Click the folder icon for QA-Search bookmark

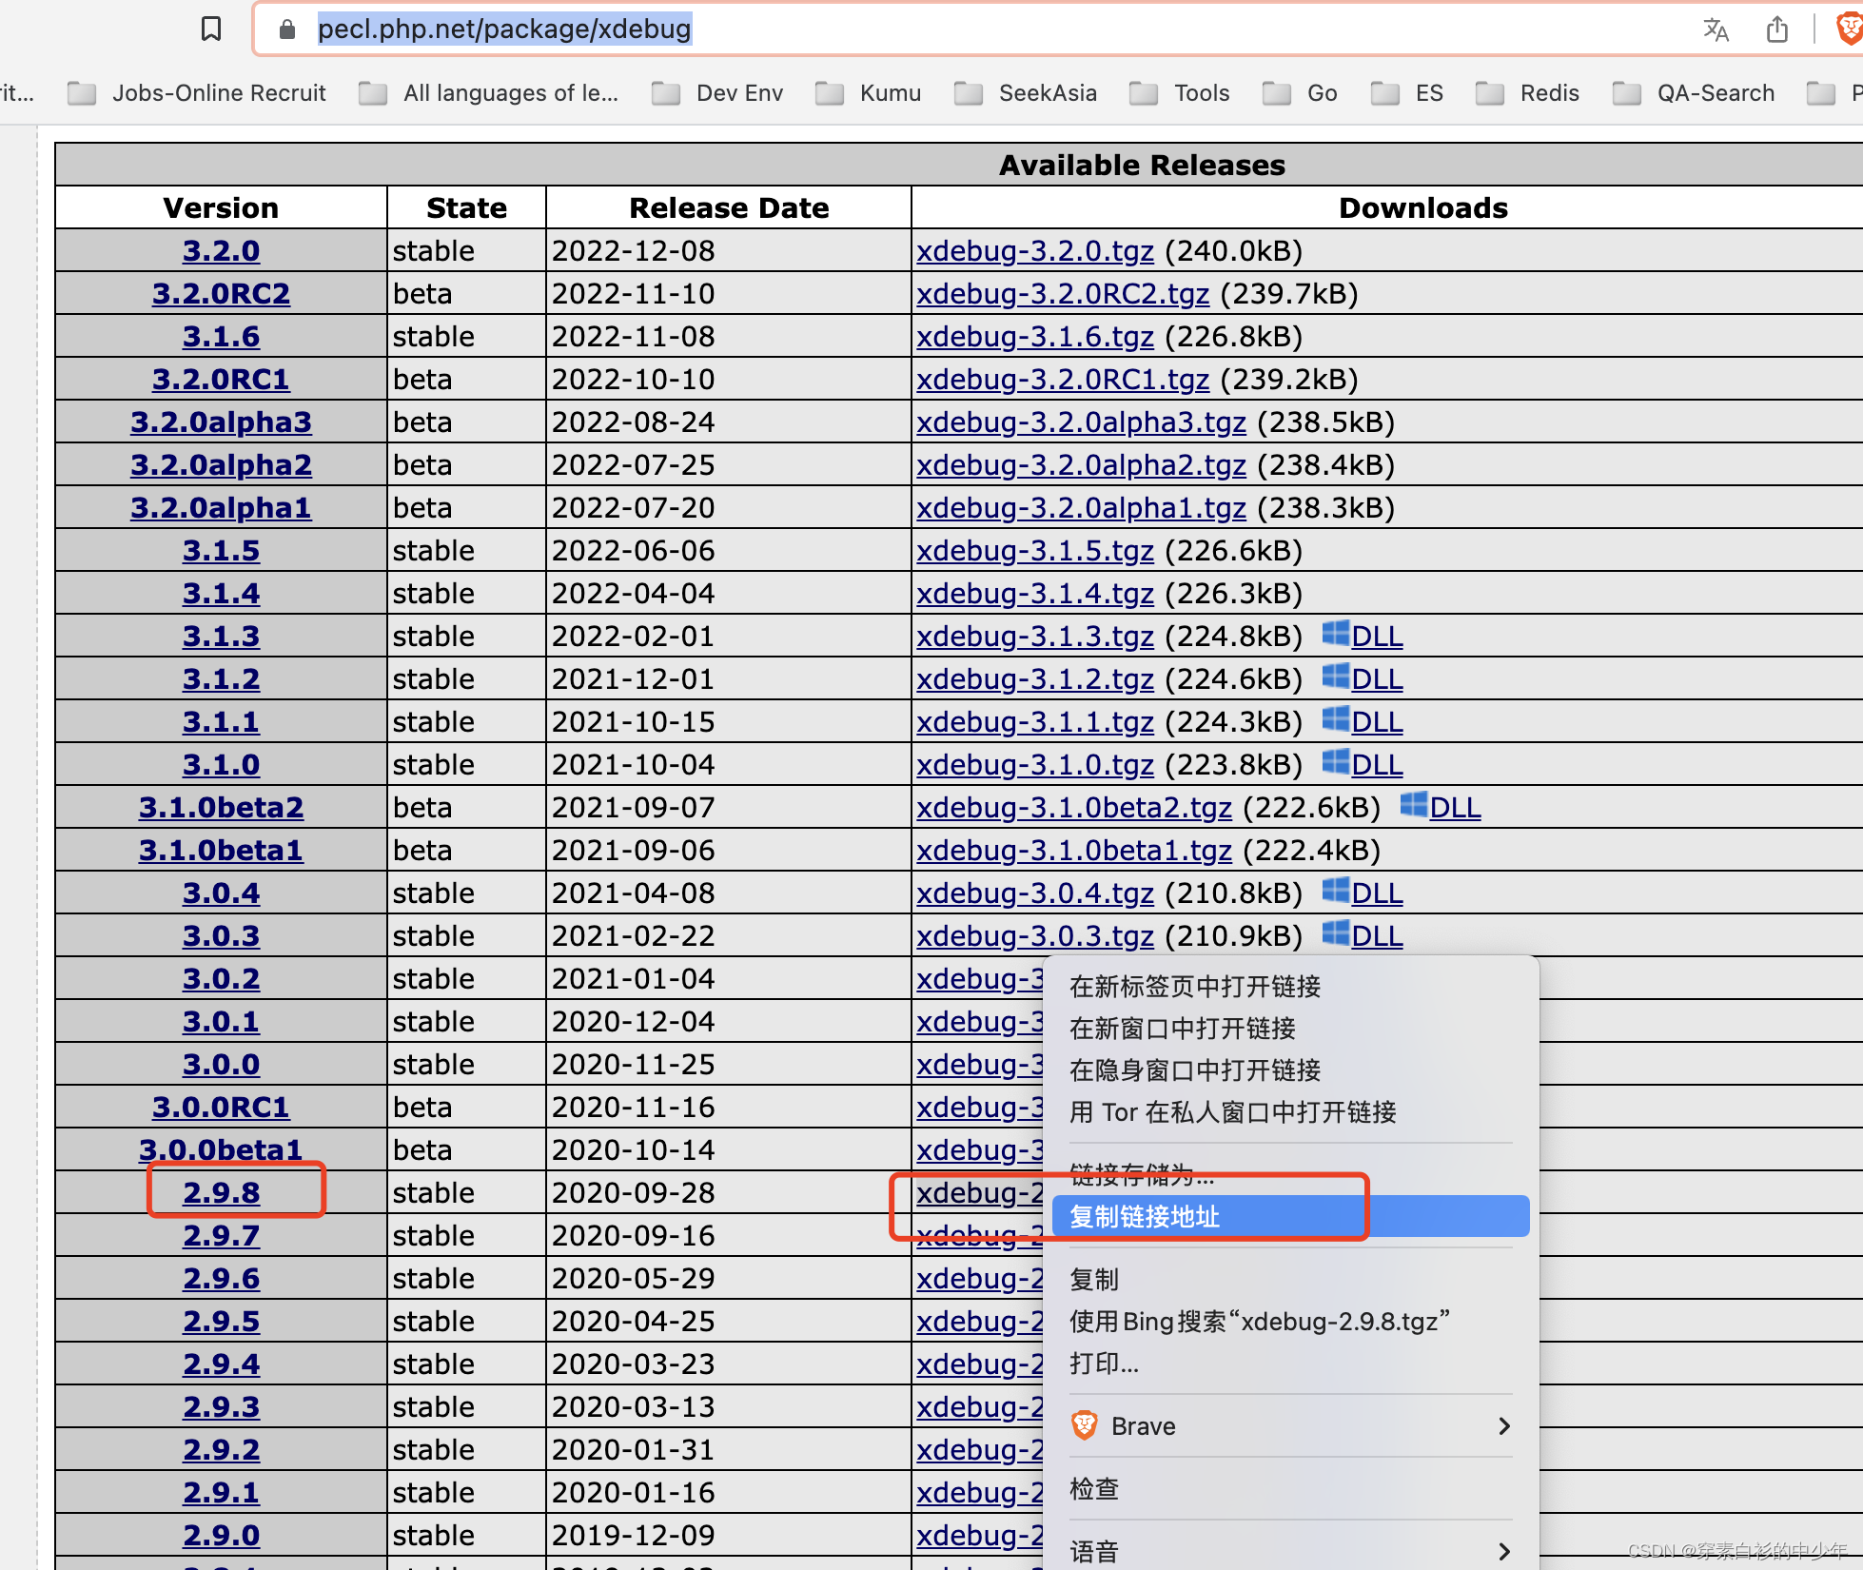click(x=1626, y=93)
